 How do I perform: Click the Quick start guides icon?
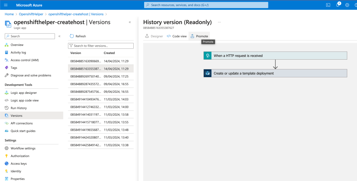click(x=7, y=131)
